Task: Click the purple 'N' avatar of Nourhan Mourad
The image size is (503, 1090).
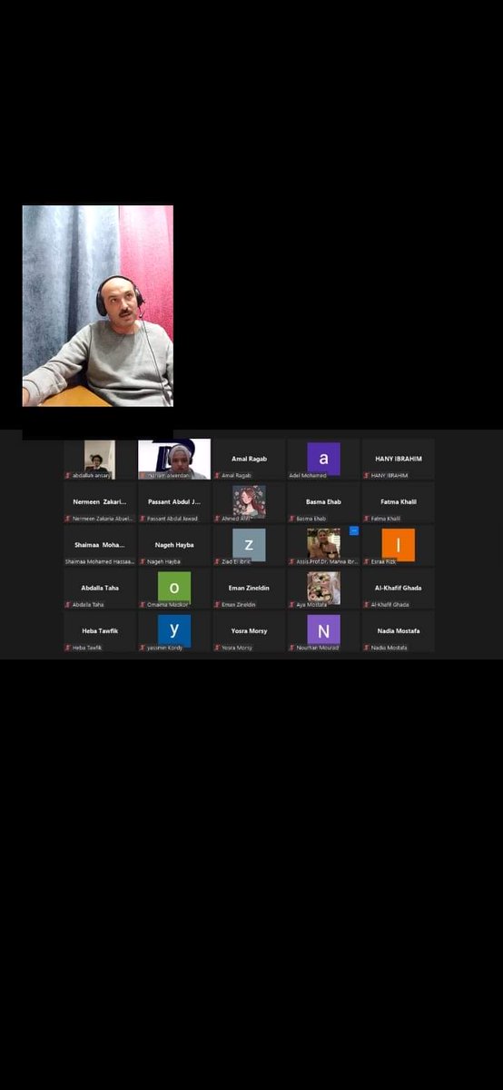Action: [x=324, y=629]
